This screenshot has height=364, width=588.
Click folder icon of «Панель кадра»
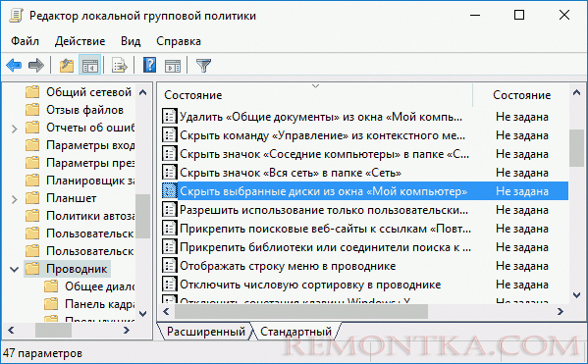tap(51, 303)
